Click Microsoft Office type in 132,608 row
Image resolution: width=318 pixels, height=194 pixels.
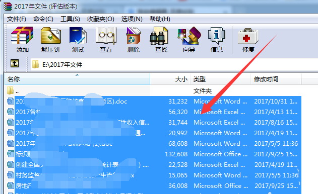pyautogui.click(x=221, y=154)
